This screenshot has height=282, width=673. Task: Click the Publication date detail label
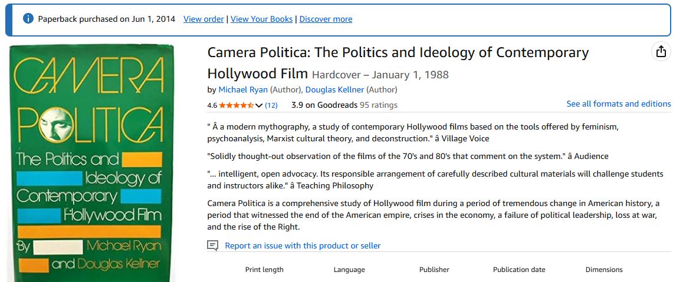click(x=519, y=270)
